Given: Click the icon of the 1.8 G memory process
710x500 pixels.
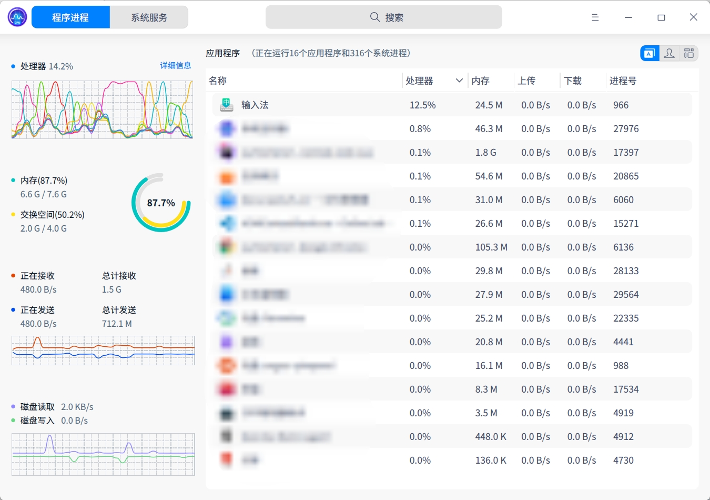Looking at the screenshot, I should click(x=227, y=152).
